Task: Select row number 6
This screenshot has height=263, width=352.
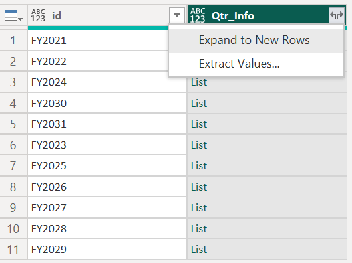Action: (13, 145)
